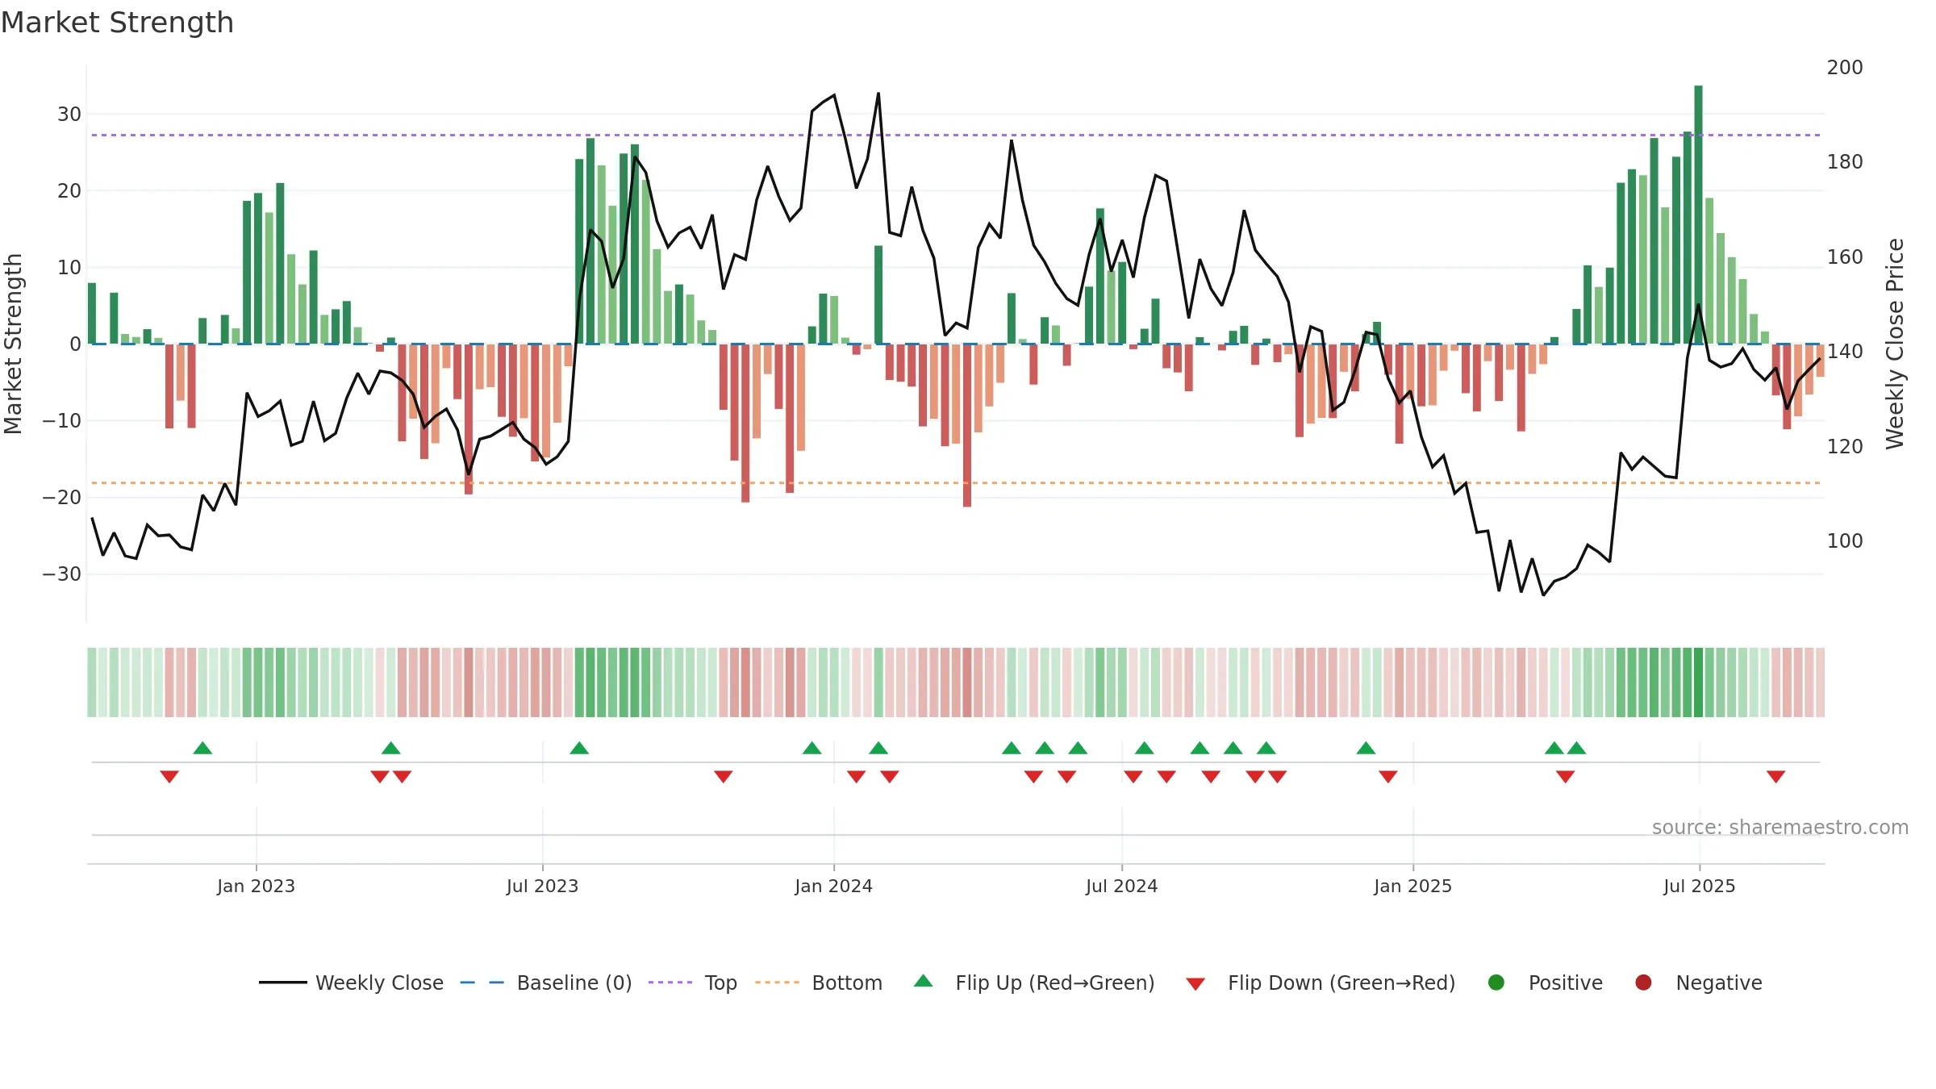Click the tallest green strength bar near Jul 2025
This screenshot has height=1089, width=1936.
coord(1698,215)
